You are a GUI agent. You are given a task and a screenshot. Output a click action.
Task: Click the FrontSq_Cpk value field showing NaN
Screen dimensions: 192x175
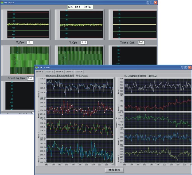[30, 78]
